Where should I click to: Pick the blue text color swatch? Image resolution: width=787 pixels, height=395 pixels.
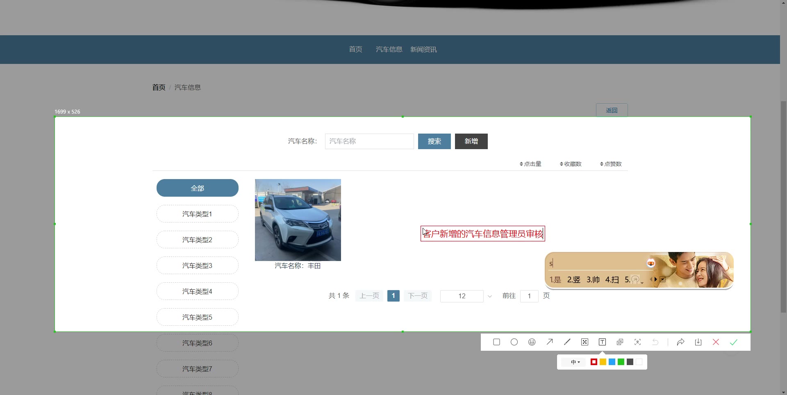612,362
